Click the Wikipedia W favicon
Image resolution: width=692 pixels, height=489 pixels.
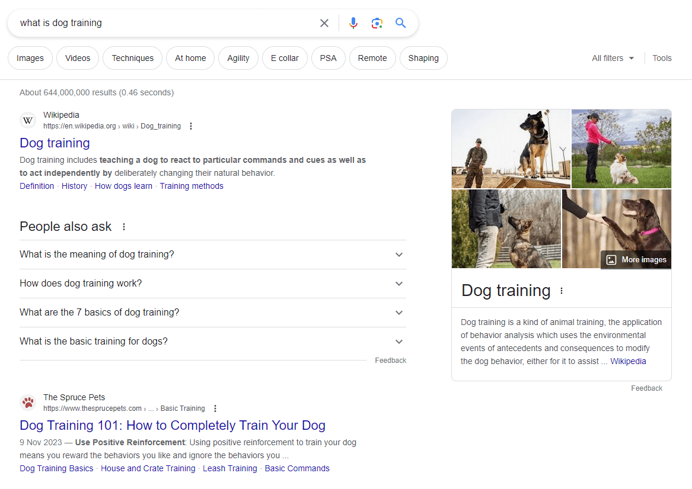click(28, 120)
